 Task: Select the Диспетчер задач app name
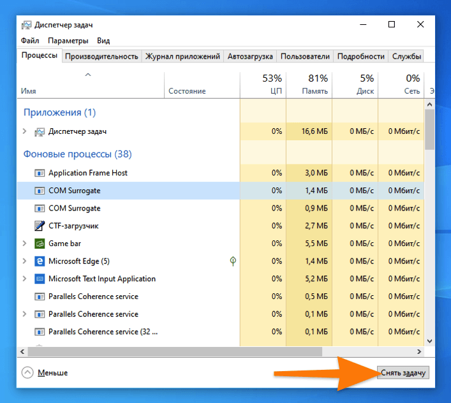pyautogui.click(x=77, y=131)
